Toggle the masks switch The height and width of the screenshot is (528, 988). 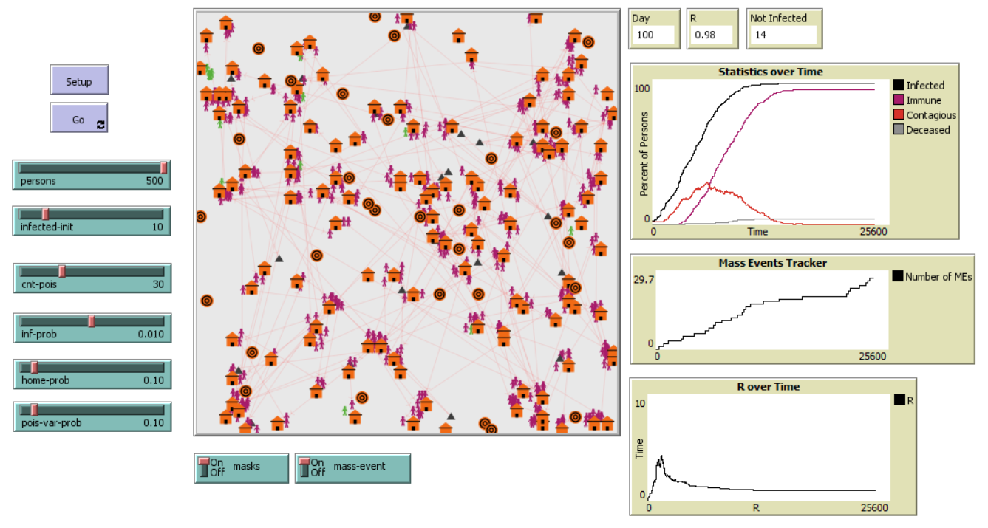click(202, 467)
